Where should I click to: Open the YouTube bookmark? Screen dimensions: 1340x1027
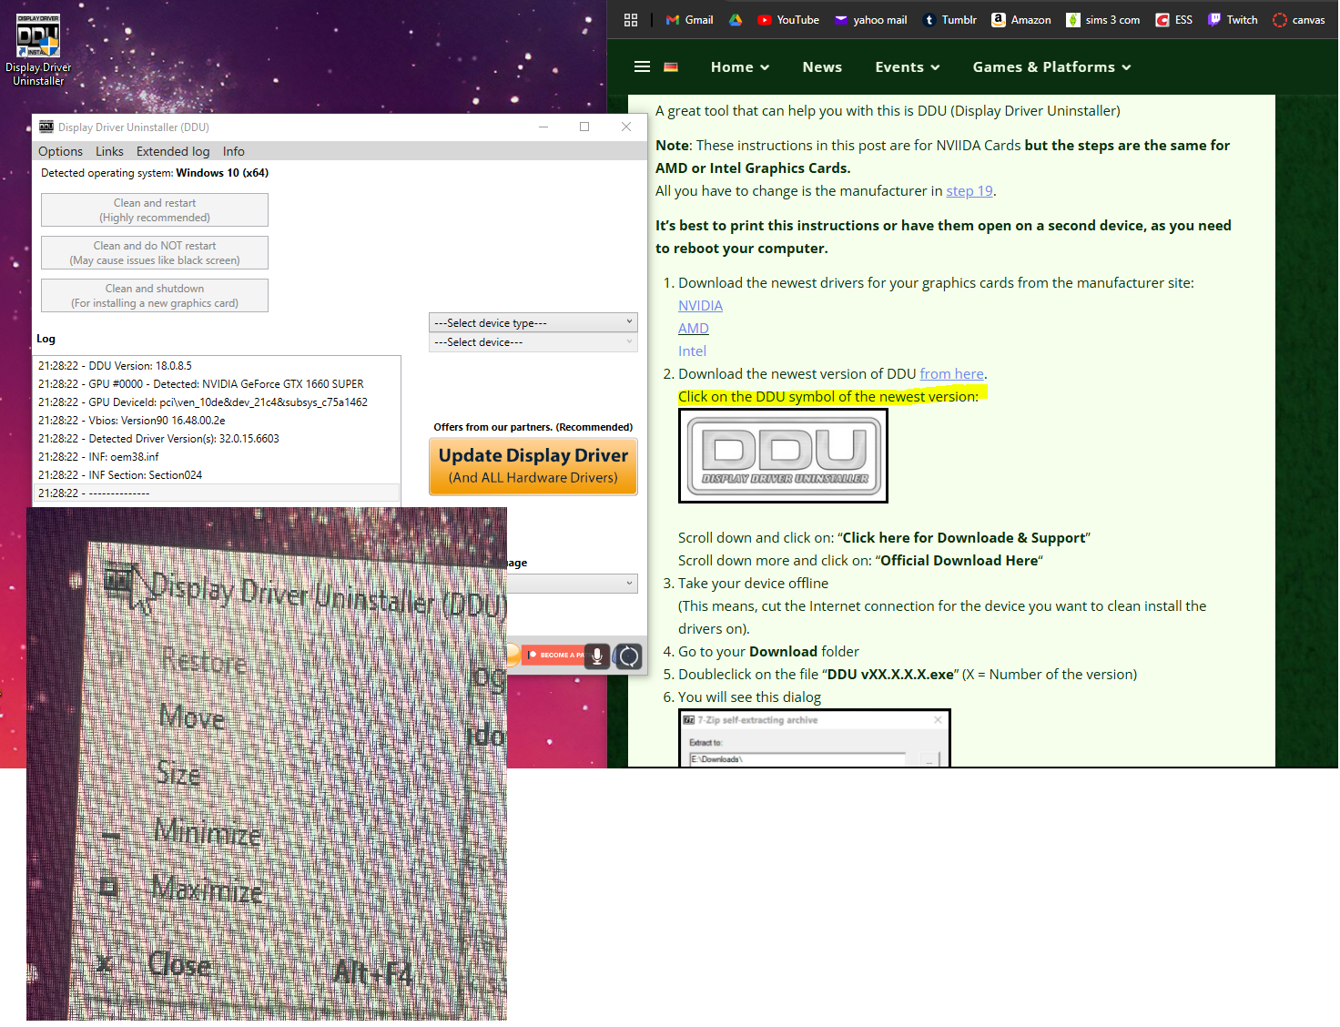[788, 20]
